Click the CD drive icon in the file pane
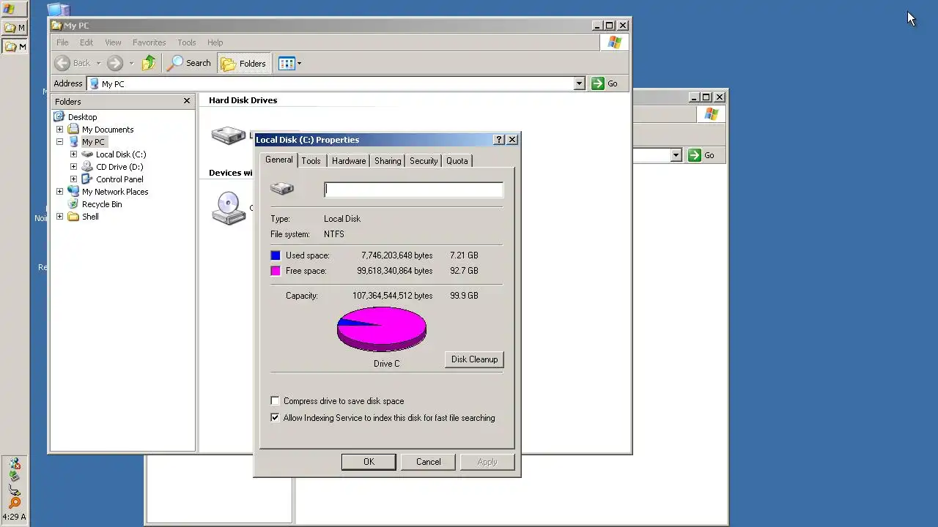The height and width of the screenshot is (527, 938). tap(228, 208)
